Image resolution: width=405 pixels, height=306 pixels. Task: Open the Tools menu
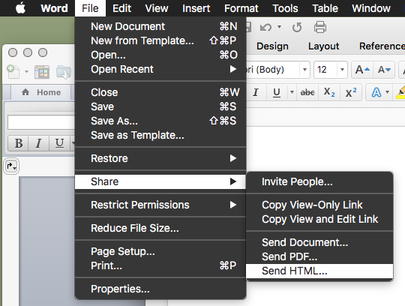pyautogui.click(x=285, y=8)
